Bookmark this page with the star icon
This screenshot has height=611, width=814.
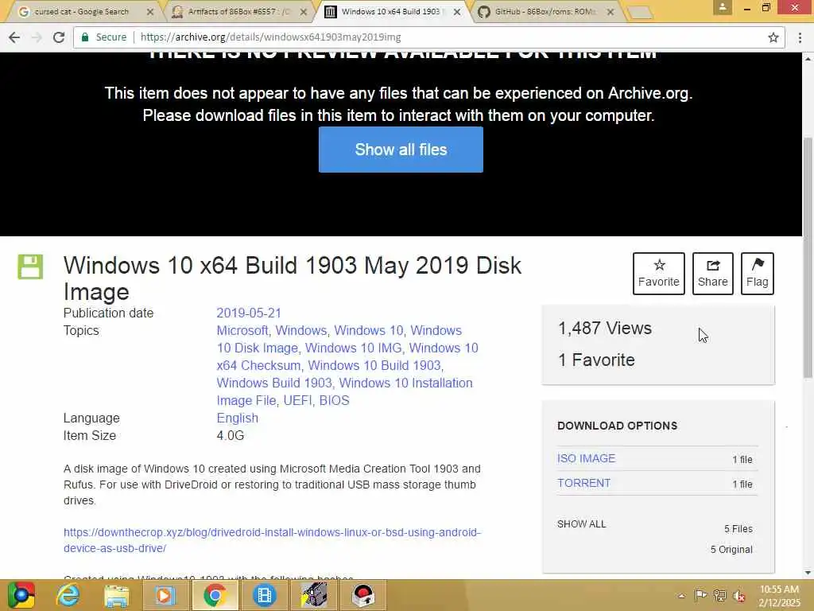pyautogui.click(x=773, y=37)
